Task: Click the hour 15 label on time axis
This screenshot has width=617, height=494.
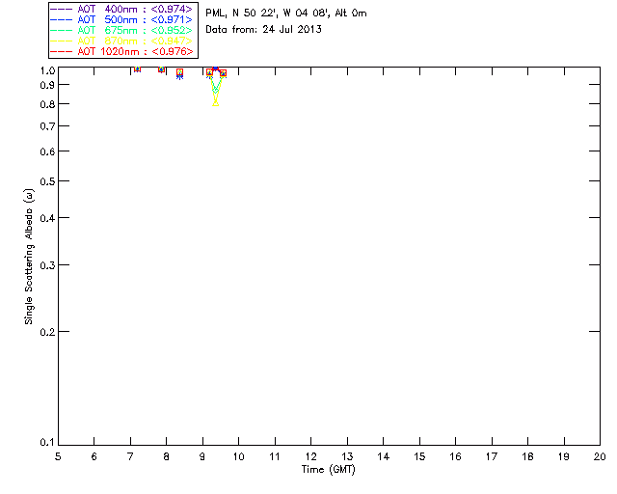Action: 419,457
